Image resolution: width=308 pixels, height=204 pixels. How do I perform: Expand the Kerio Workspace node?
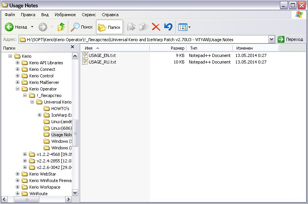(17, 187)
